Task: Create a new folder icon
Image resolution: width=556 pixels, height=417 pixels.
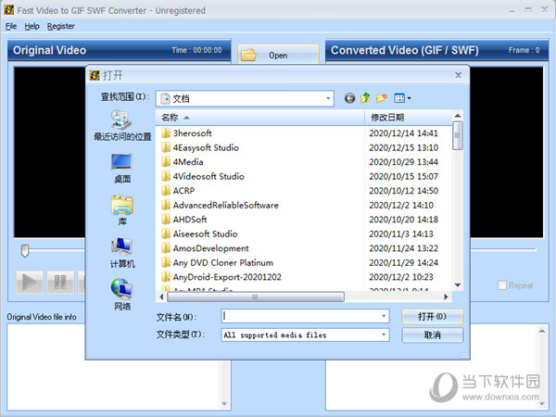Action: [x=381, y=98]
